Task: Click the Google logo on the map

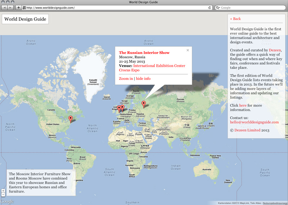Action: pos(7,202)
